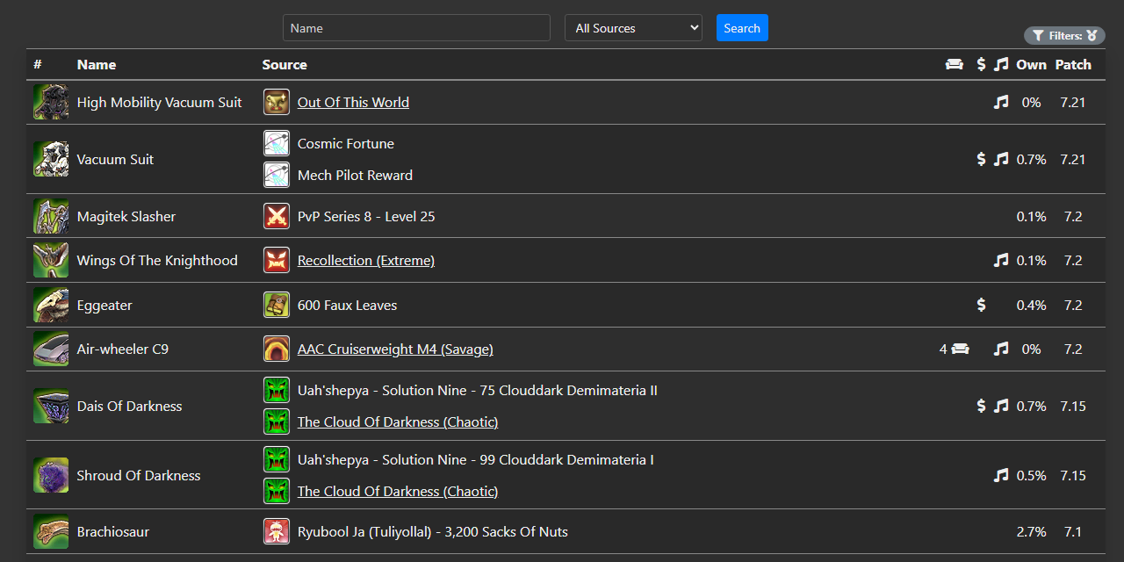Click the 600 Faux Leaves source text

pyautogui.click(x=348, y=305)
